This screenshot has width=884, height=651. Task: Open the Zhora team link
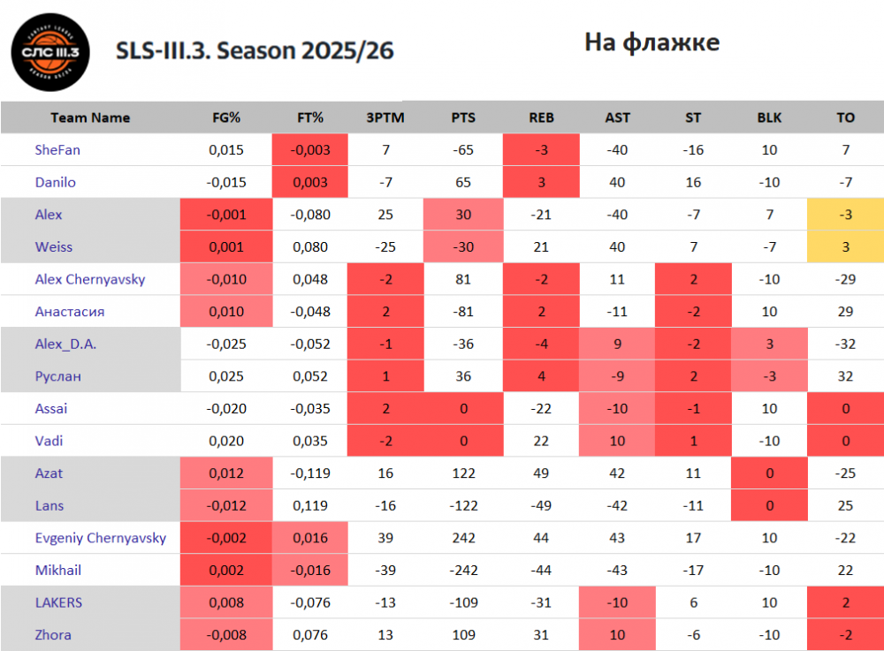[x=54, y=635]
